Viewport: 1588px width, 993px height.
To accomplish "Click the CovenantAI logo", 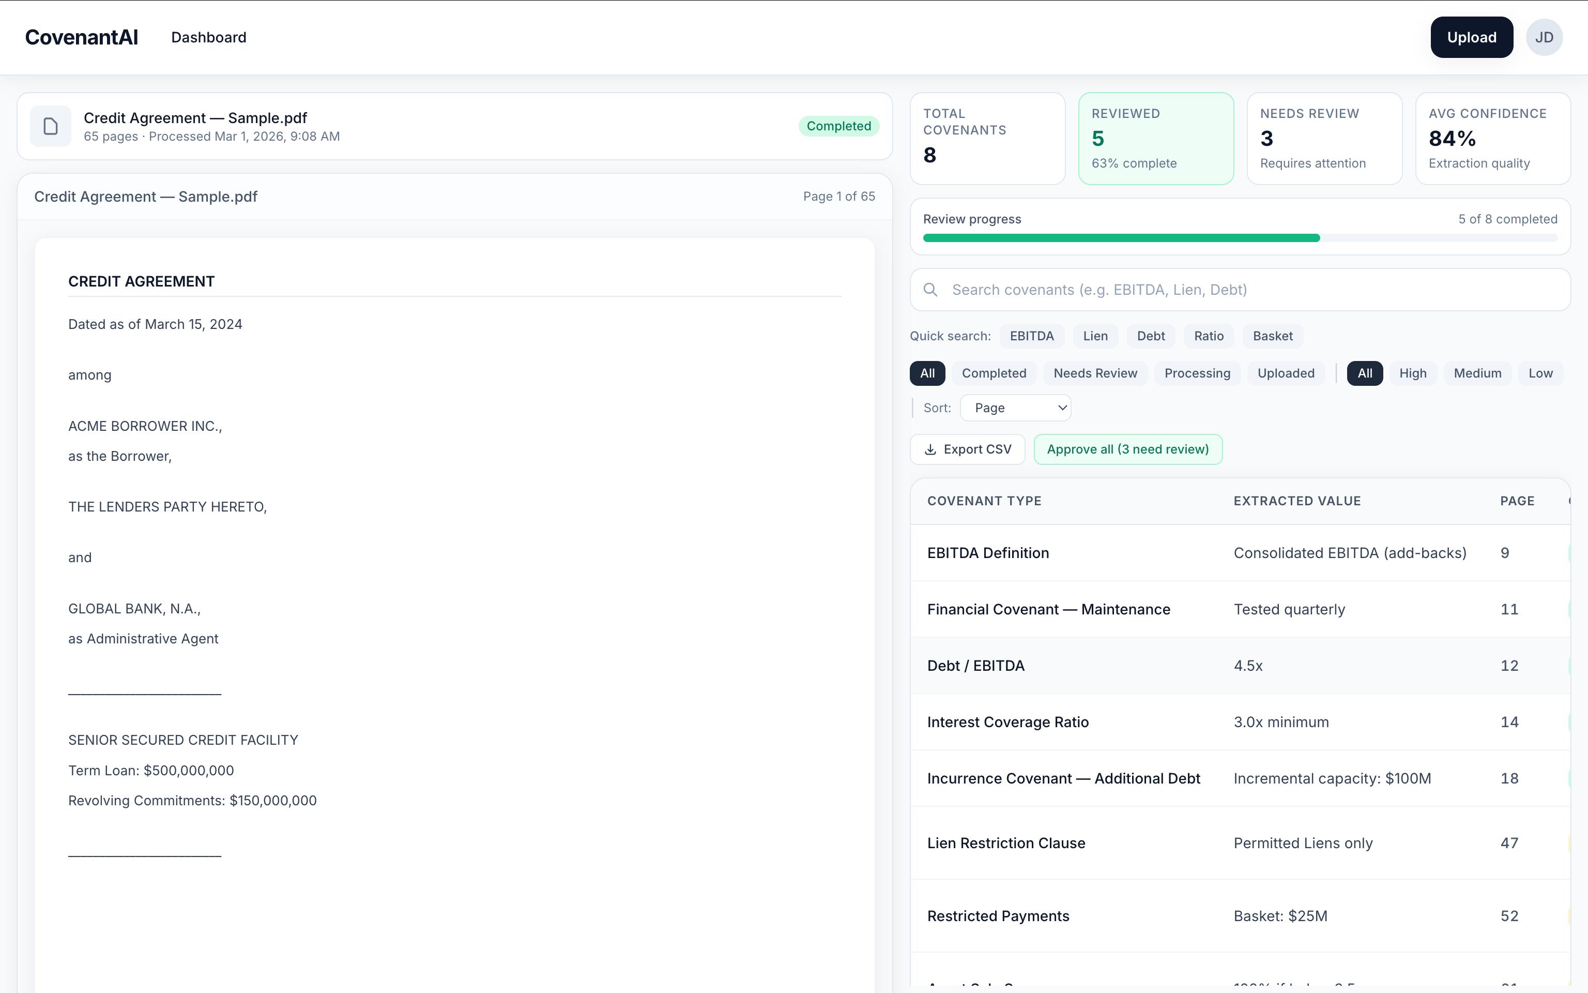I will tap(81, 37).
